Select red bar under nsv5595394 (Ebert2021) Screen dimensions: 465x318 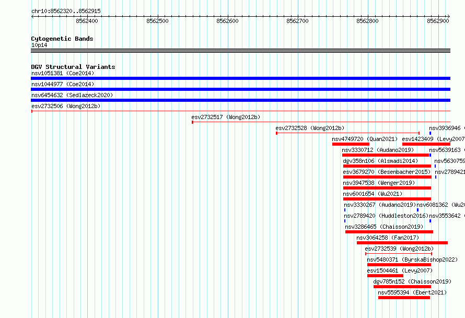tap(404, 298)
